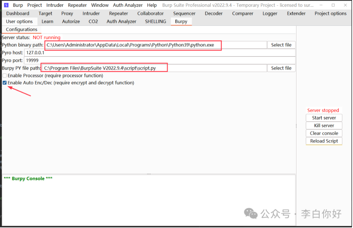
Task: Select the Burpy tab
Action: pos(181,22)
